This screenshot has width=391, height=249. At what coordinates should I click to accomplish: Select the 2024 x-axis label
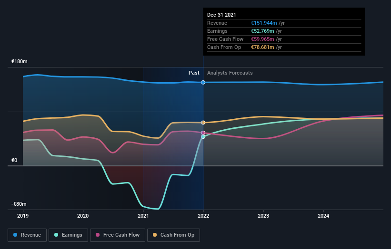click(323, 216)
